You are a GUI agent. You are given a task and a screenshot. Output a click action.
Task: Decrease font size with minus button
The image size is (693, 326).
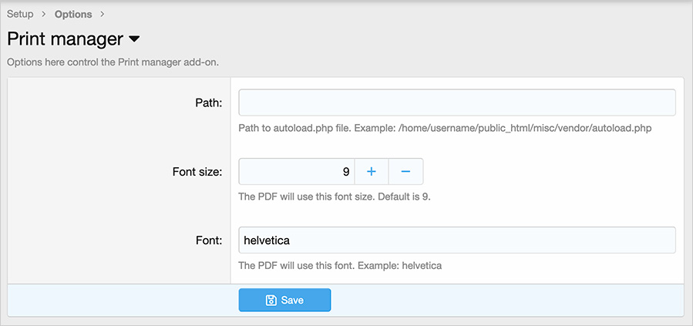coord(405,171)
